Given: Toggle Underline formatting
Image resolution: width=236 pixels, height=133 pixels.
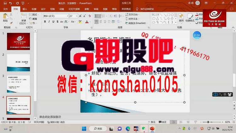Looking at the screenshot, I should click(x=53, y=22).
